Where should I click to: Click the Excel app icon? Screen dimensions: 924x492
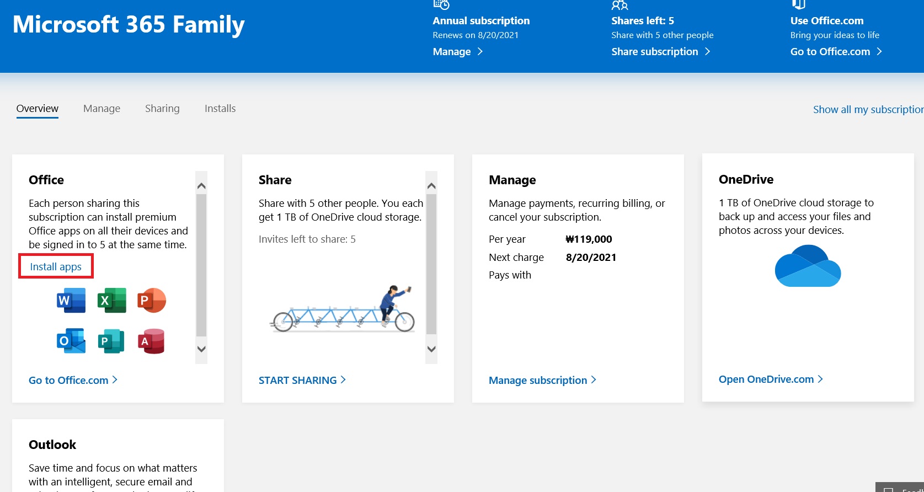tap(112, 301)
